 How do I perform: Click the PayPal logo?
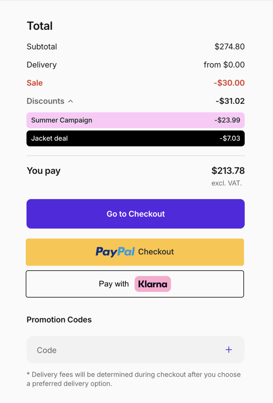coord(115,252)
